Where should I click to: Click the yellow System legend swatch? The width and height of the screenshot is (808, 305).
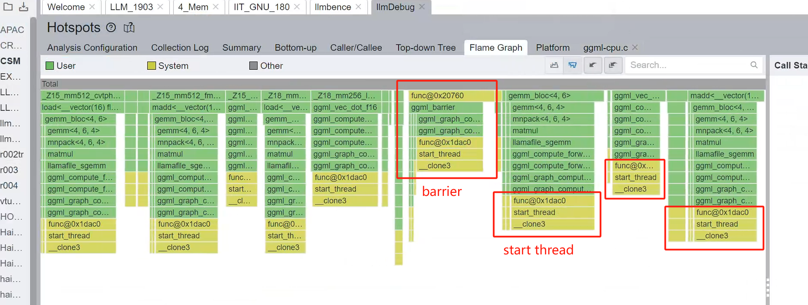click(151, 66)
